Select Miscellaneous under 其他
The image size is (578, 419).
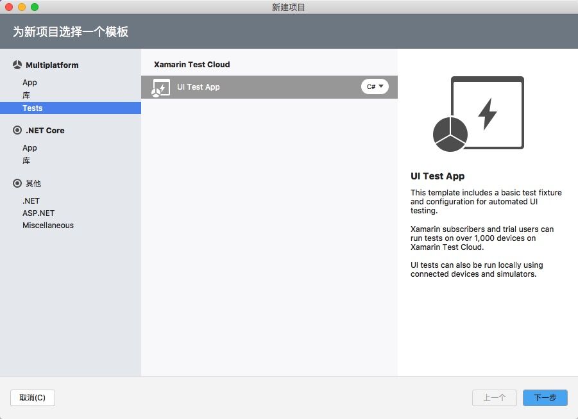[x=48, y=226]
